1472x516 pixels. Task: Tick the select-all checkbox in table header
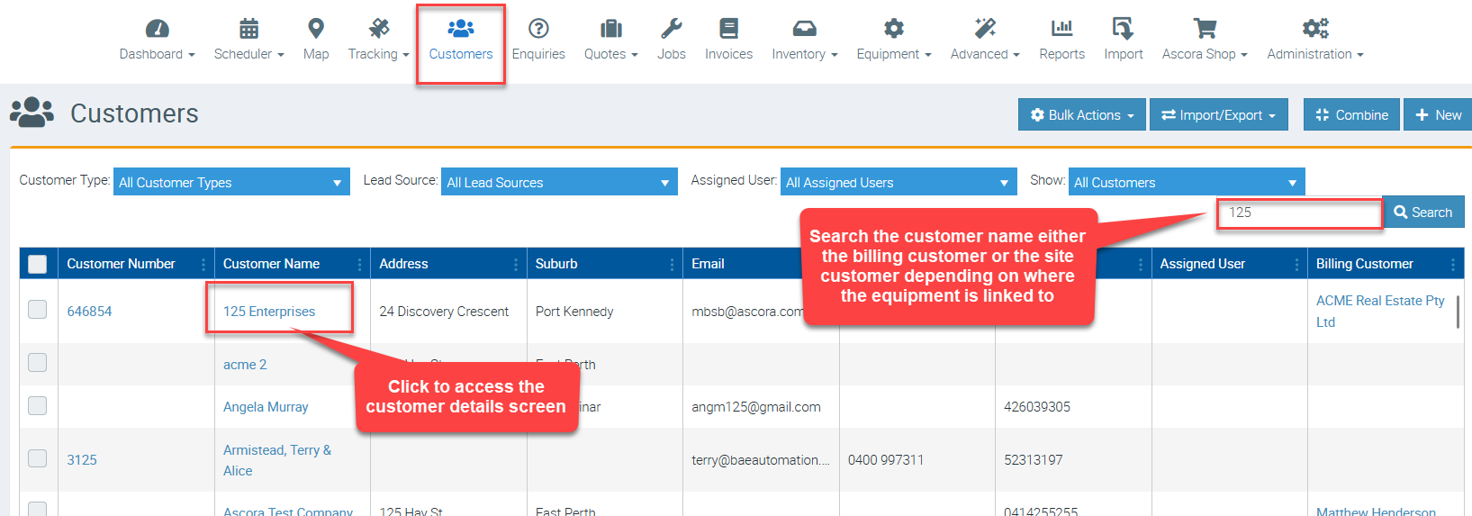point(37,264)
